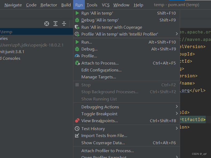Open the Help menu
The height and width of the screenshot is (158, 211).
point(138,5)
